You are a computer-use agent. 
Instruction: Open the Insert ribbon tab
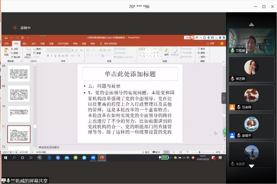click(x=25, y=44)
